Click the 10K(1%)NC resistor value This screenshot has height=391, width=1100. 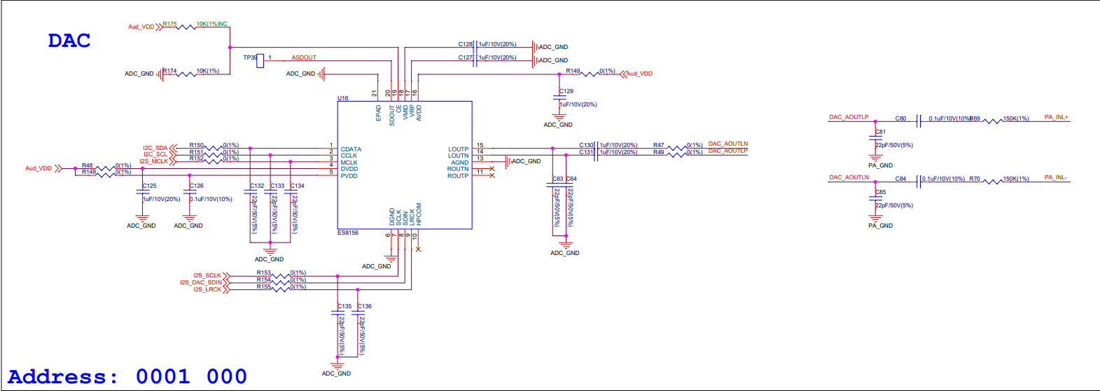(212, 24)
